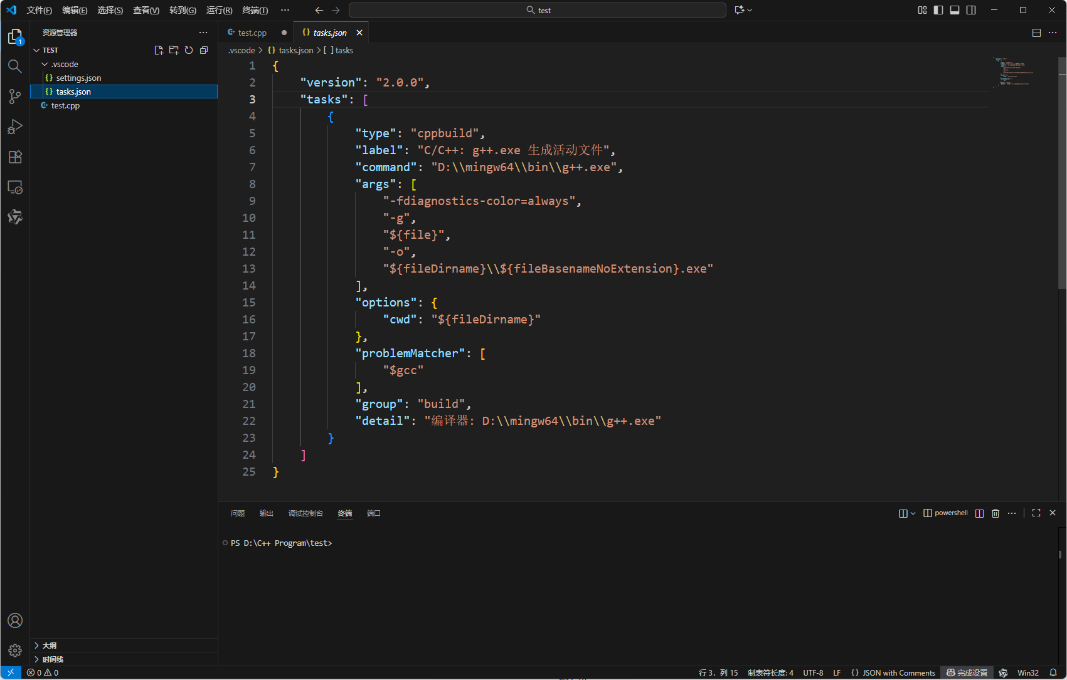This screenshot has height=680, width=1067.
Task: Maximize the terminal panel size
Action: pyautogui.click(x=1036, y=513)
